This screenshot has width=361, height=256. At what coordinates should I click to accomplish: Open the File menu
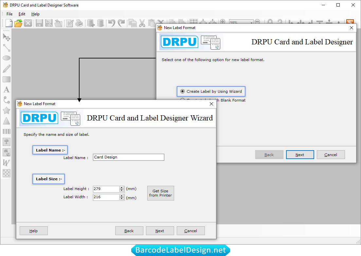tap(9, 14)
